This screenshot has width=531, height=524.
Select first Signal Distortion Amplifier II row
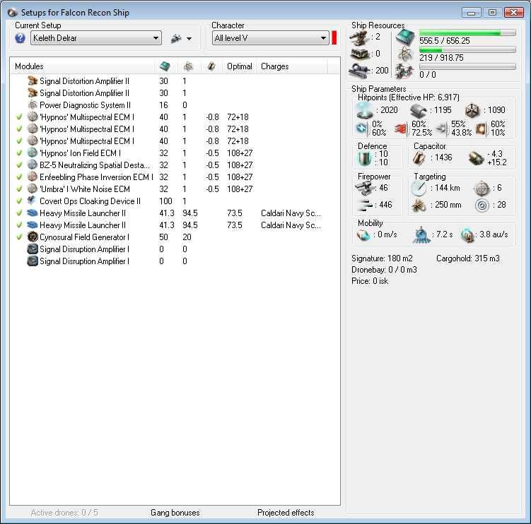[175, 81]
